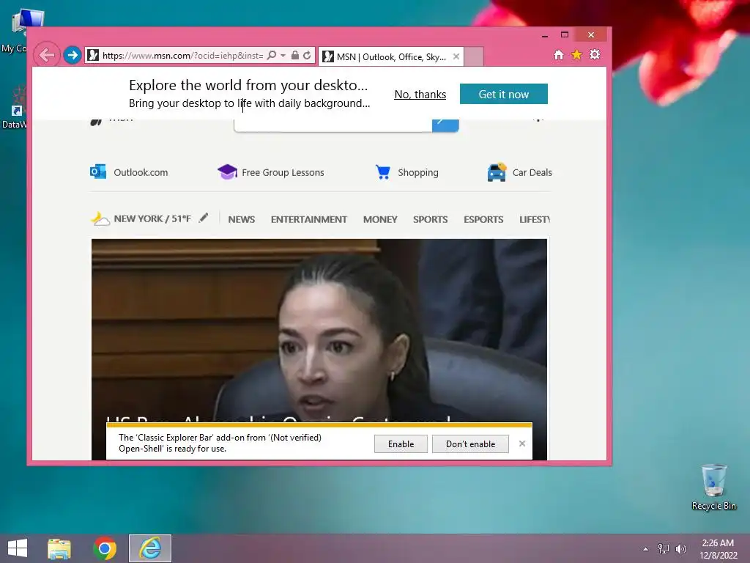This screenshot has width=750, height=563.
Task: Click the New York weather icon
Action: [100, 218]
